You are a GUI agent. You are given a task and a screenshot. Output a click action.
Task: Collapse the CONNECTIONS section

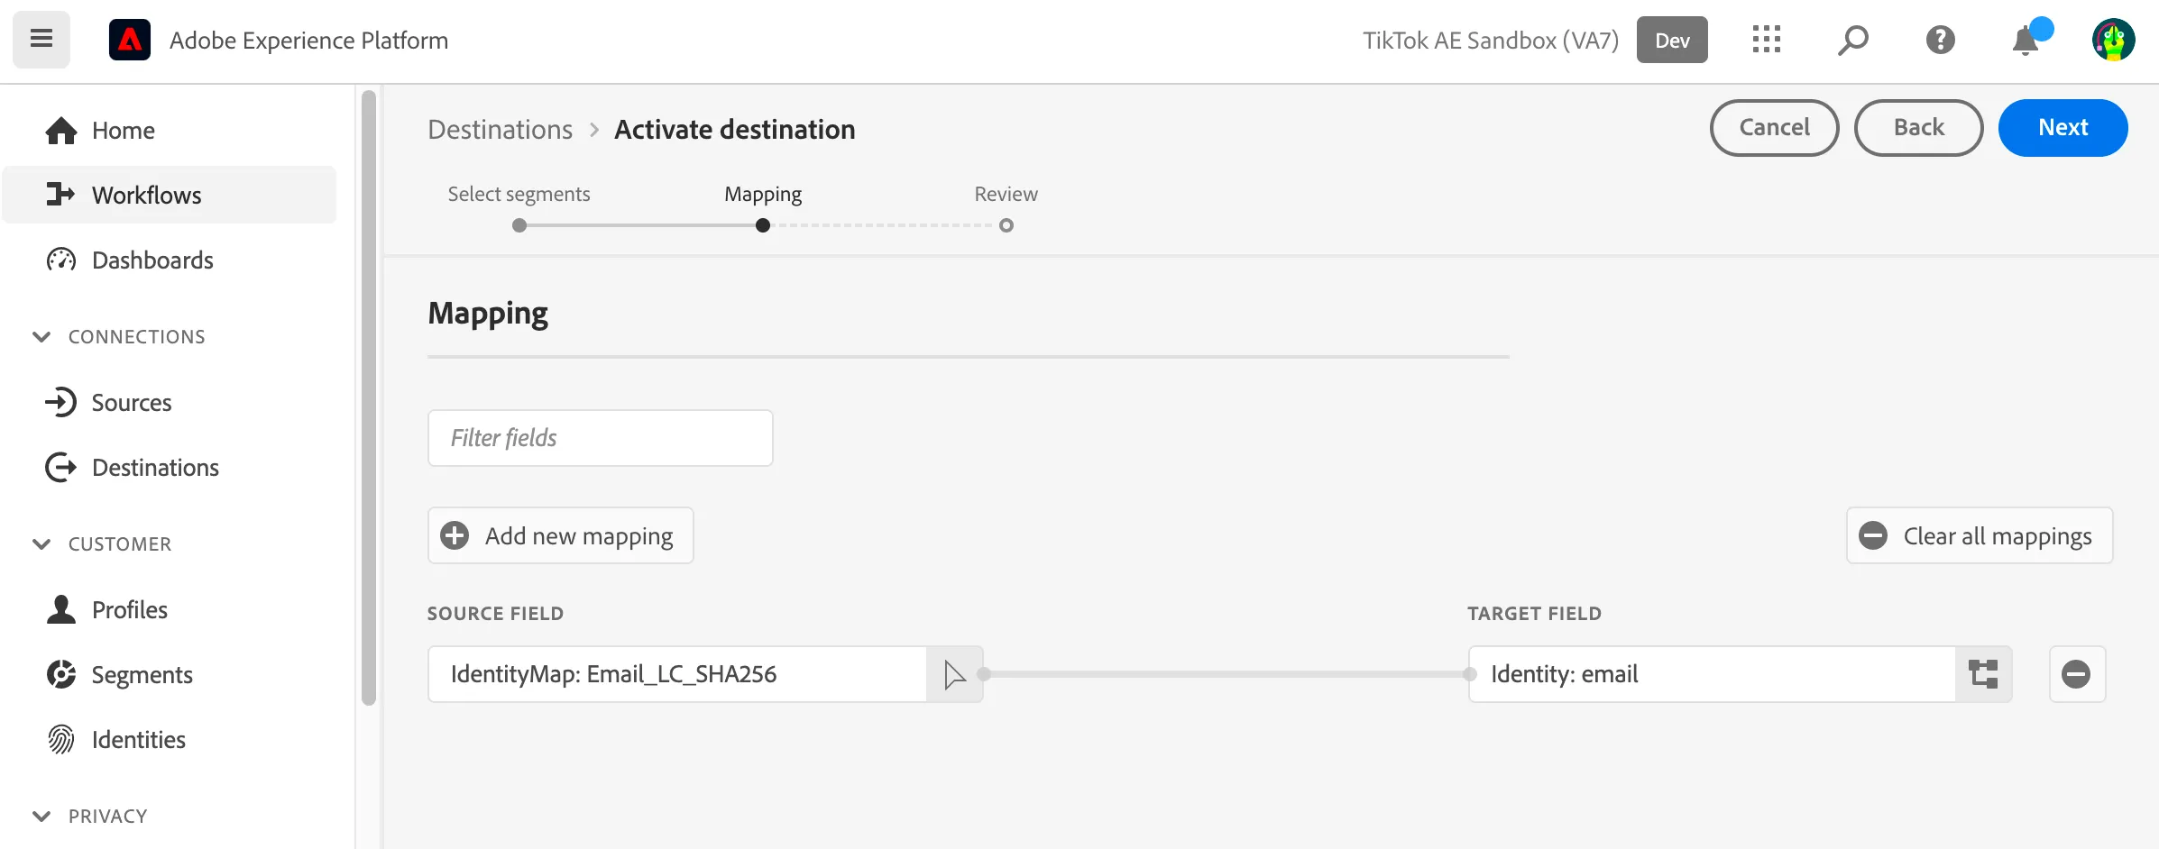pos(119,336)
